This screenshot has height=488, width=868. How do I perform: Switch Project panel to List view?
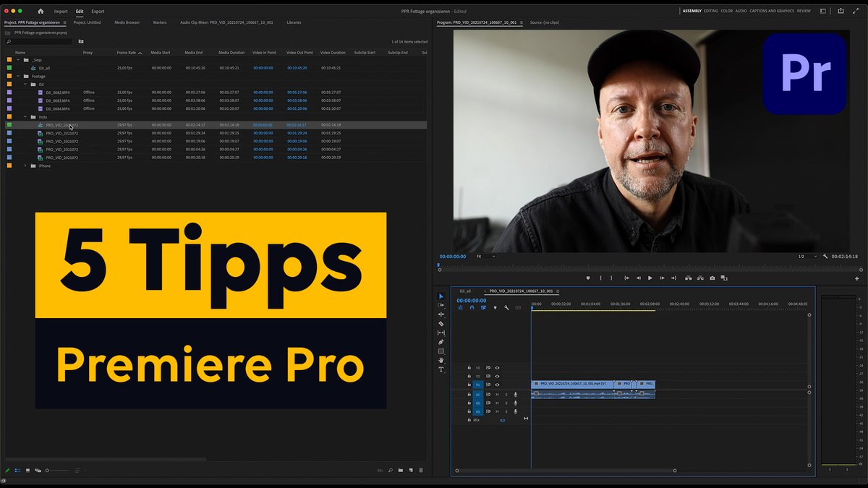(x=18, y=471)
